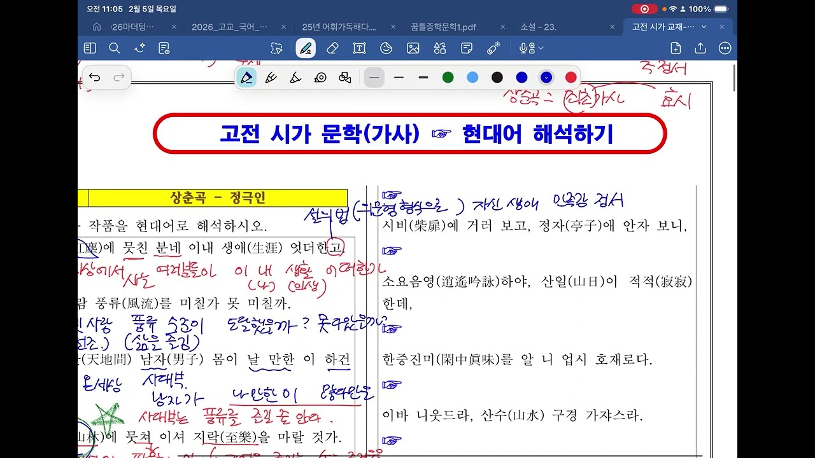Close the 25년 어휘가득해다 tab
The width and height of the screenshot is (815, 458).
coord(393,27)
